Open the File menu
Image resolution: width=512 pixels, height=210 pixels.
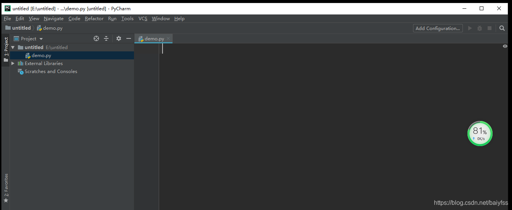[x=7, y=18]
